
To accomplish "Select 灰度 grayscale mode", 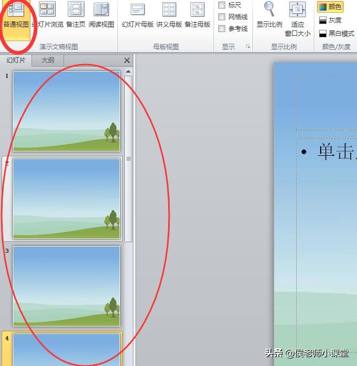I will (330, 20).
